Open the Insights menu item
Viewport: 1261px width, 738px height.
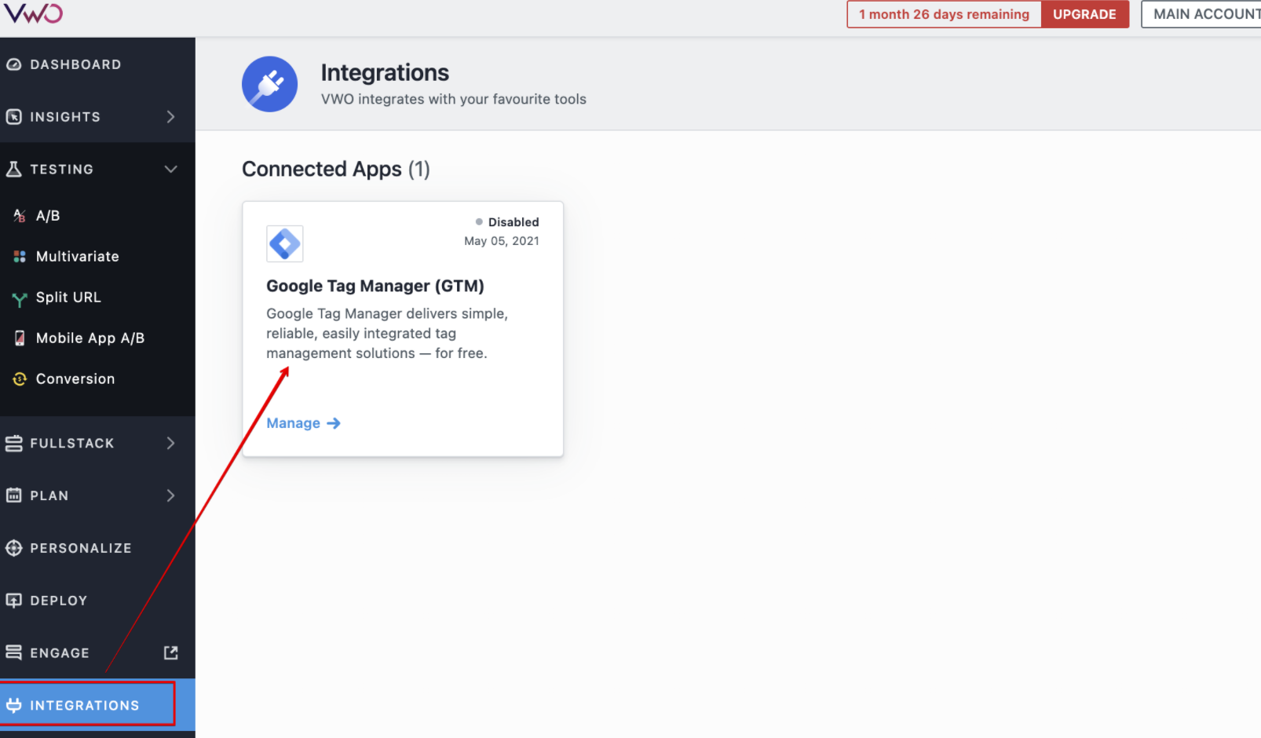pyautogui.click(x=97, y=117)
